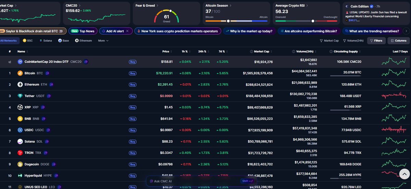Screen dimensions: 411x189
Task: Open the purple AI icon beside USDT
Action: (x=49, y=96)
